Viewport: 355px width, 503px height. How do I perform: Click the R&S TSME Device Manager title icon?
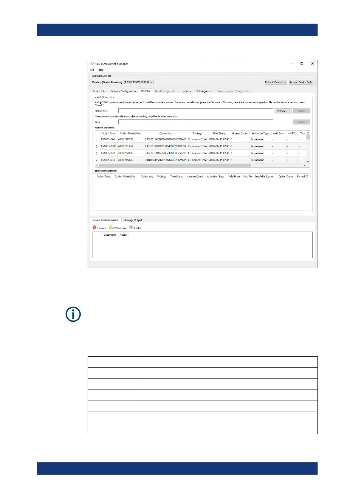click(92, 64)
